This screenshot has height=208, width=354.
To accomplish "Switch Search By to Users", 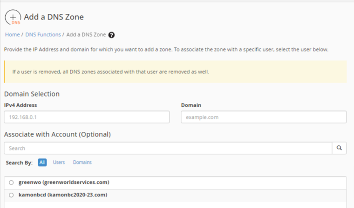I will point(59,162).
